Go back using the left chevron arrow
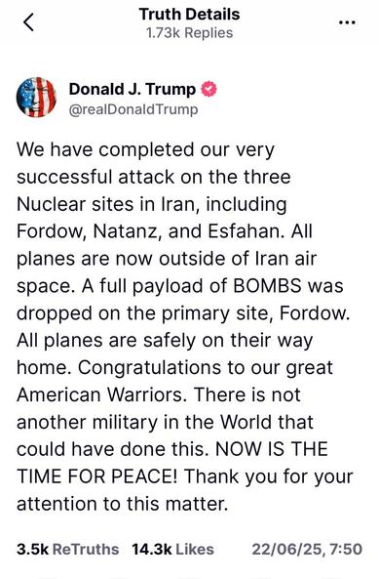 [x=28, y=22]
